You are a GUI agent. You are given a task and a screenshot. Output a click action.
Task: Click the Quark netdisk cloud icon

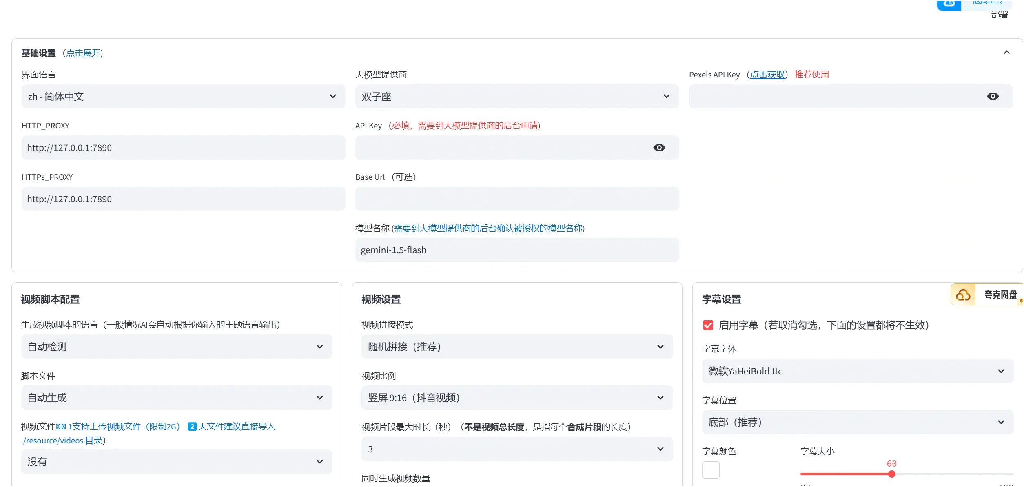click(x=963, y=295)
